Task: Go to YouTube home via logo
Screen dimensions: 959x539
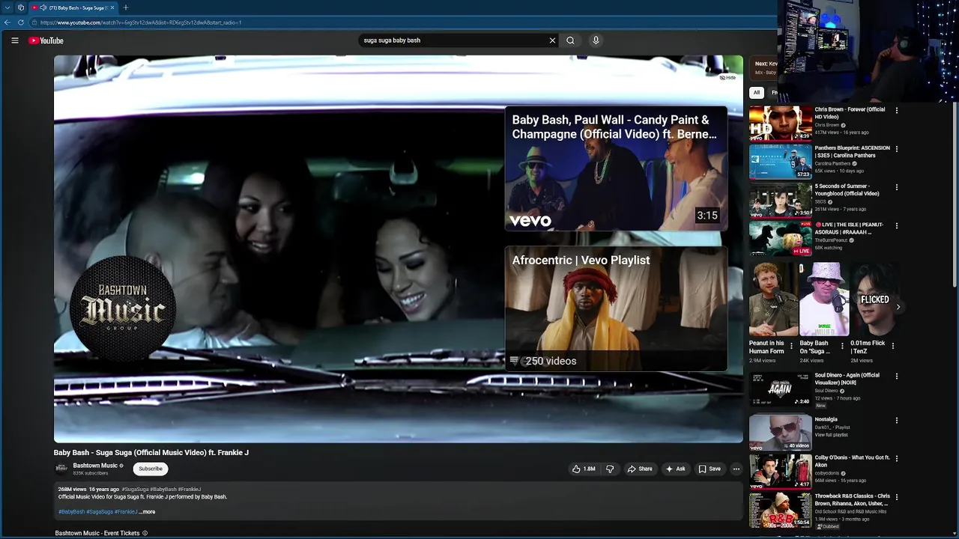Action: coord(46,40)
